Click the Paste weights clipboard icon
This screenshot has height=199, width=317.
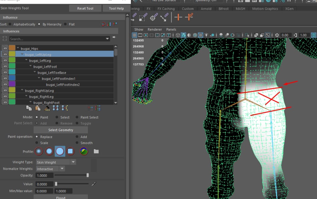point(38,108)
